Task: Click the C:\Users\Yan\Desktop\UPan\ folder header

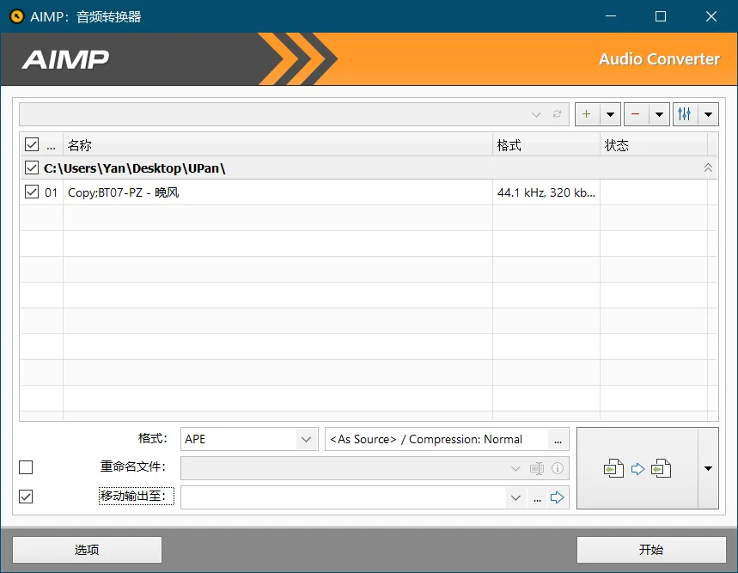Action: pyautogui.click(x=369, y=168)
